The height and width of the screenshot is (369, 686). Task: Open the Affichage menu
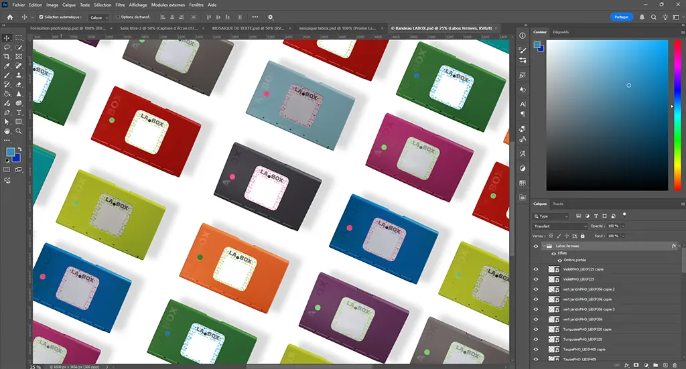[x=138, y=5]
